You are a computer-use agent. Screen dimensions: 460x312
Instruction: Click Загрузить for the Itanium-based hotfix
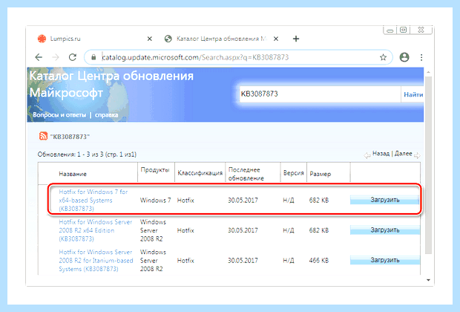pyautogui.click(x=384, y=260)
